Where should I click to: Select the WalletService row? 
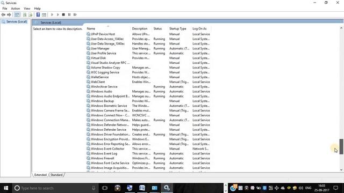[x=148, y=77]
